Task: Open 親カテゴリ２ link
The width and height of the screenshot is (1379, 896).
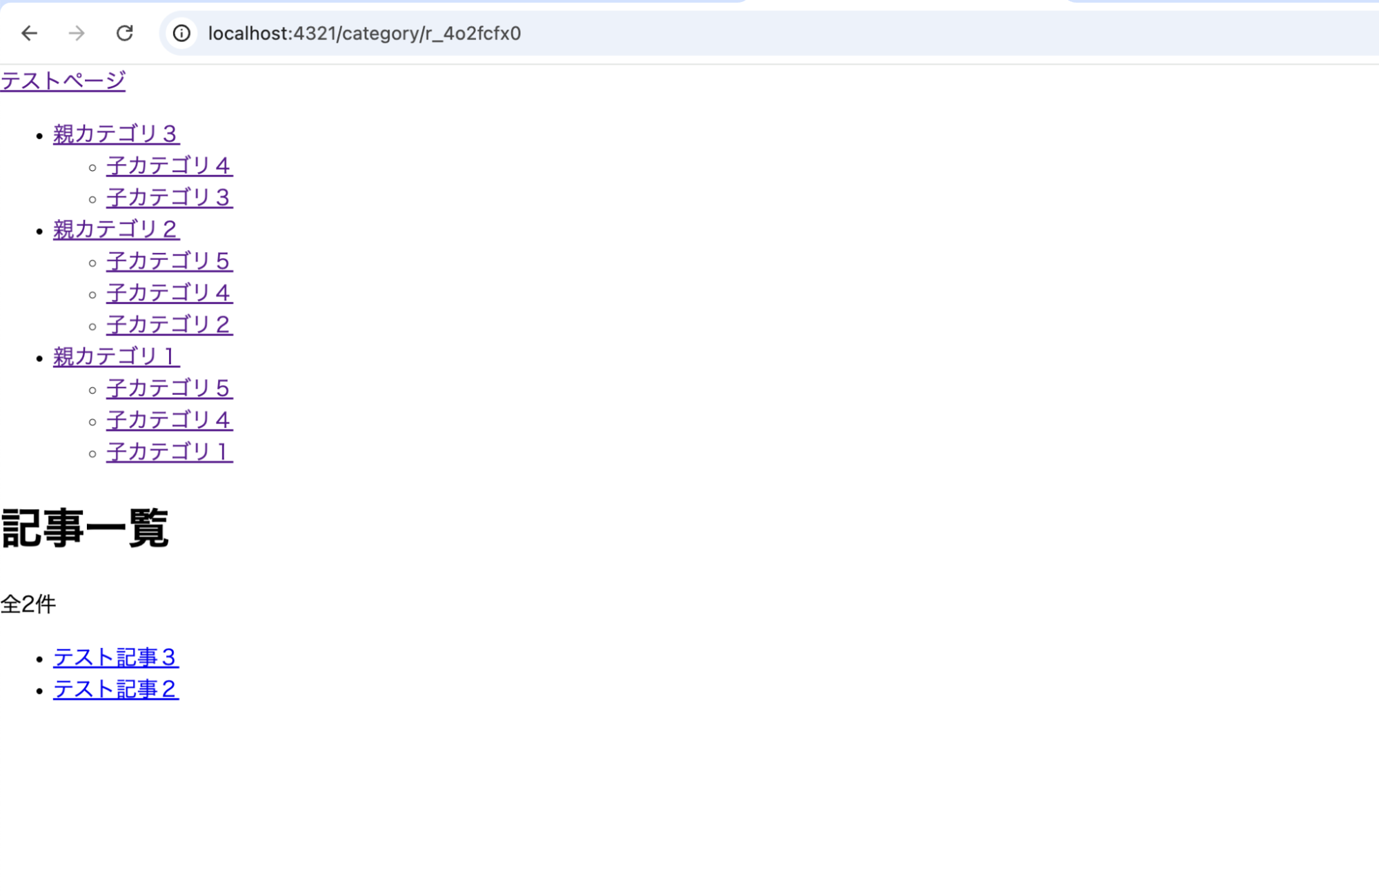Action: [x=116, y=229]
